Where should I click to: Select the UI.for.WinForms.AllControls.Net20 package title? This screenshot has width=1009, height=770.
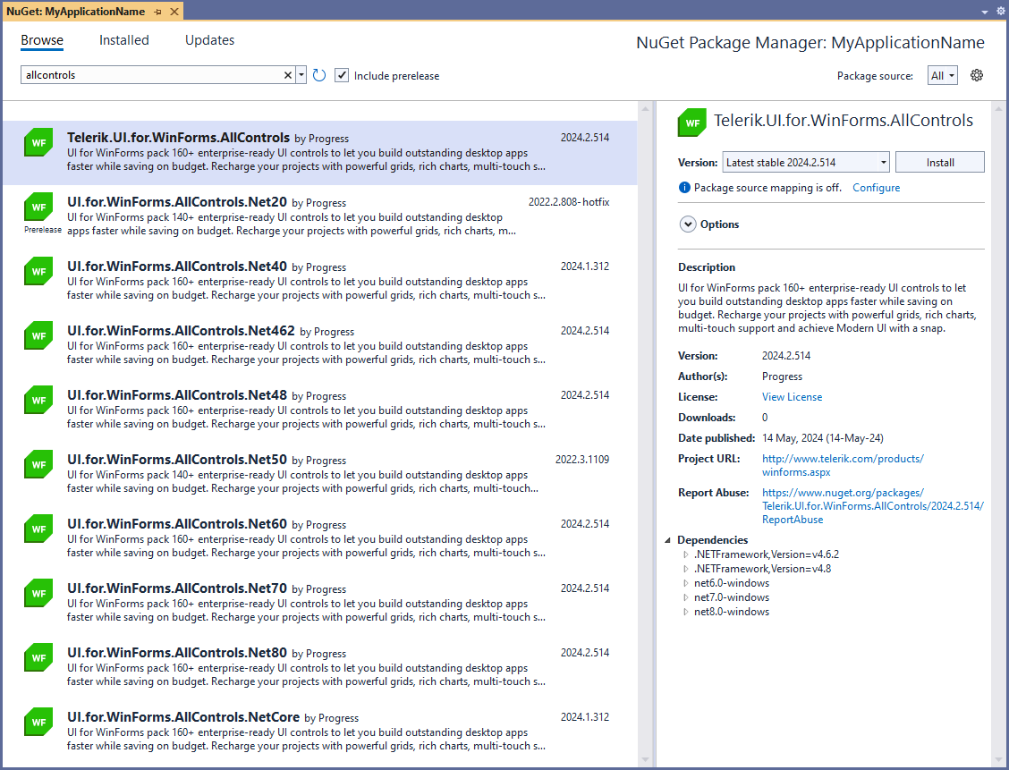point(177,202)
